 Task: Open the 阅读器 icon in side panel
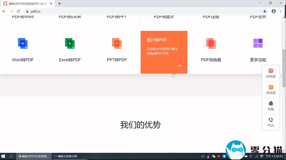point(271,87)
